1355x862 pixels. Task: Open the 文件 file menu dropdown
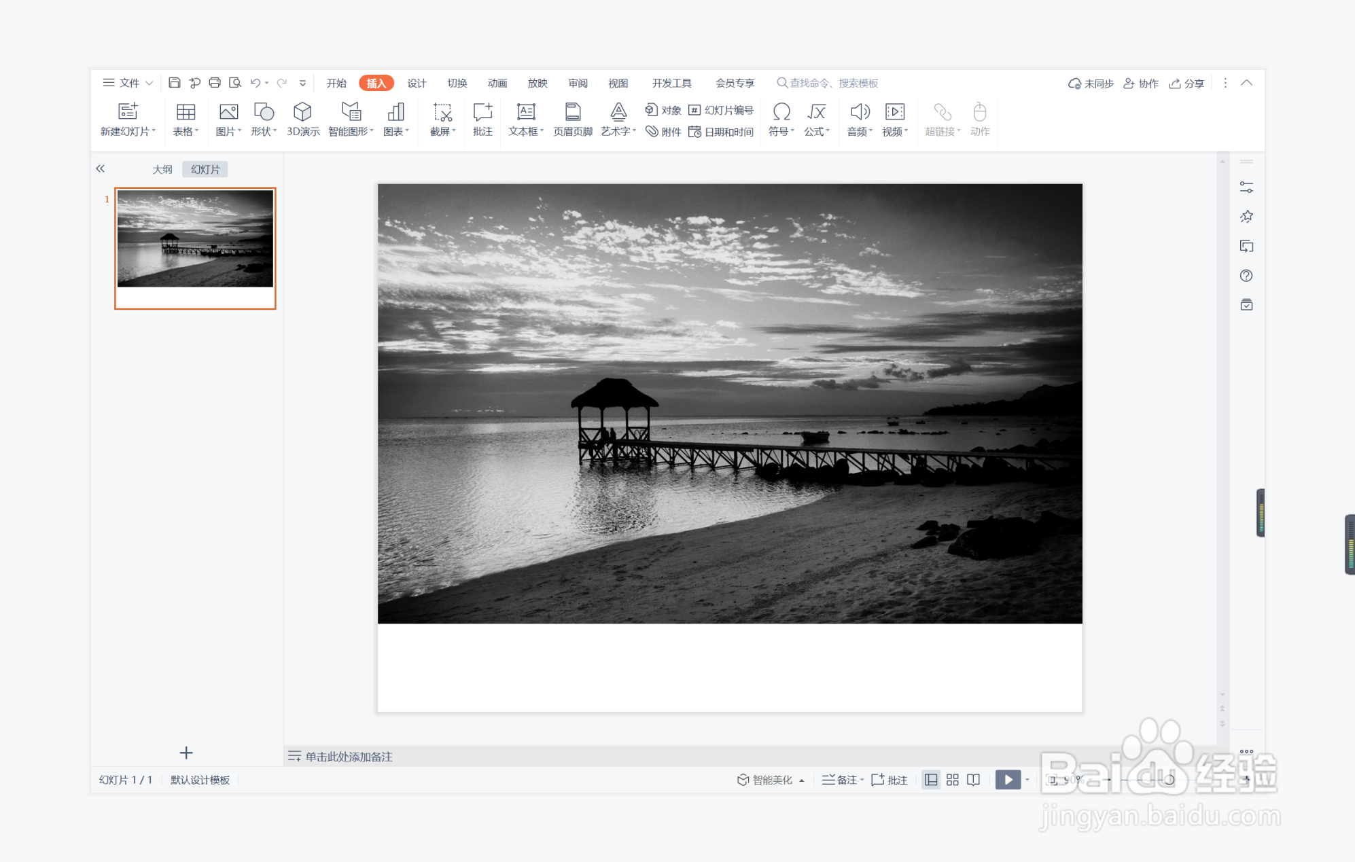click(x=128, y=83)
